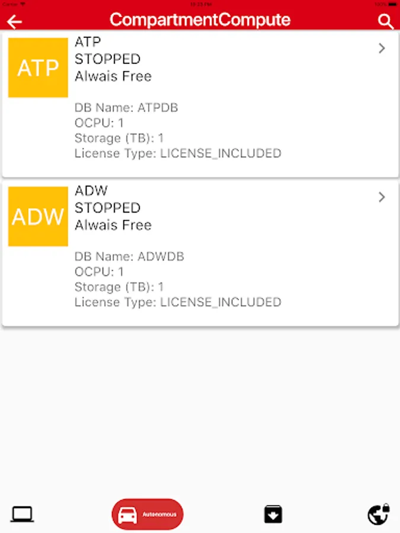Select the yellow ATP database tile

pyautogui.click(x=38, y=68)
